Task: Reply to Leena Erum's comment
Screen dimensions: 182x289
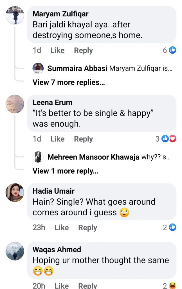Action: pos(83,139)
